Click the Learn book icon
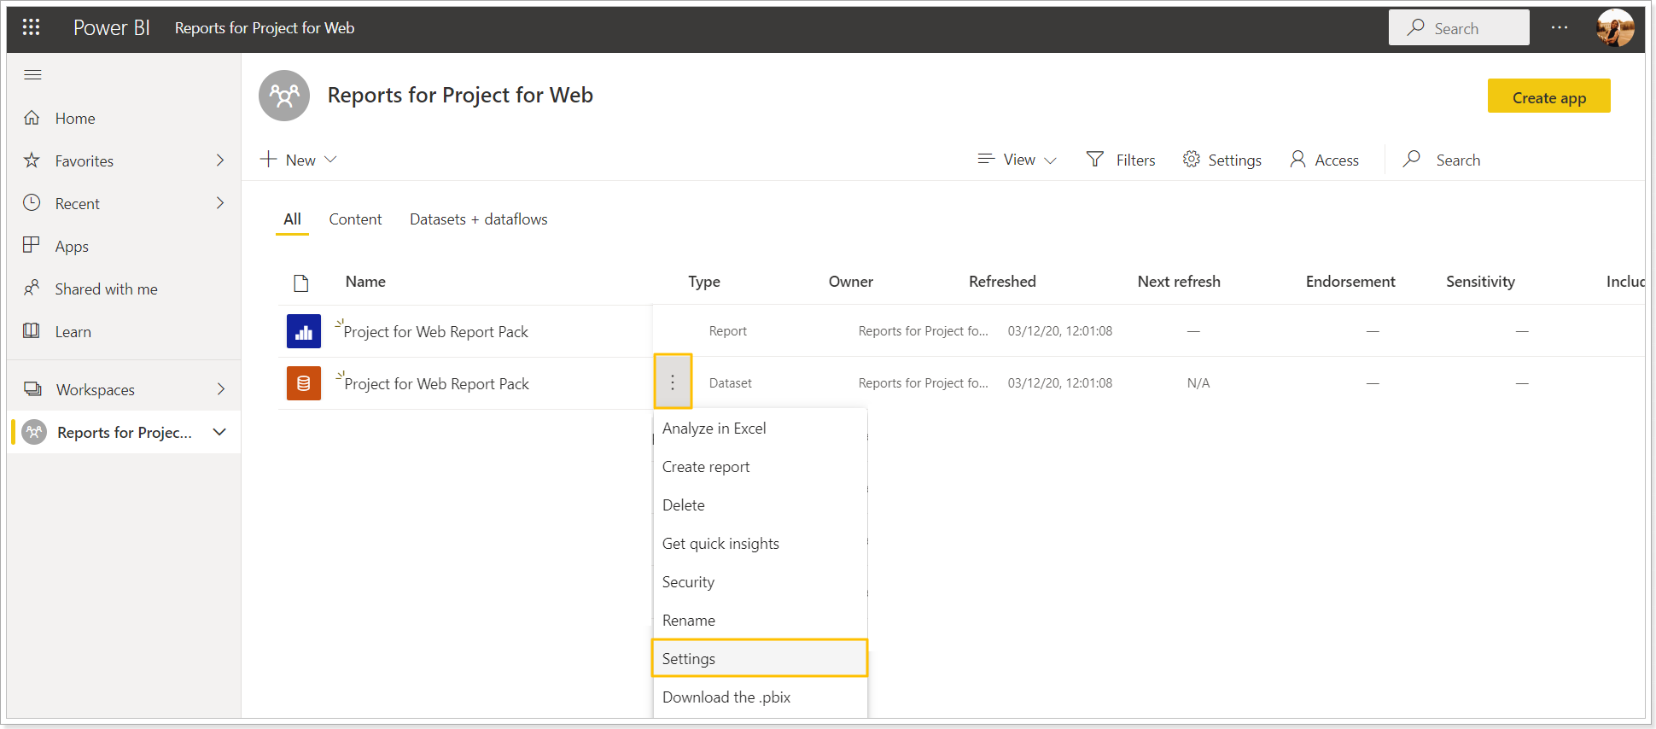The height and width of the screenshot is (729, 1656). pyautogui.click(x=32, y=330)
